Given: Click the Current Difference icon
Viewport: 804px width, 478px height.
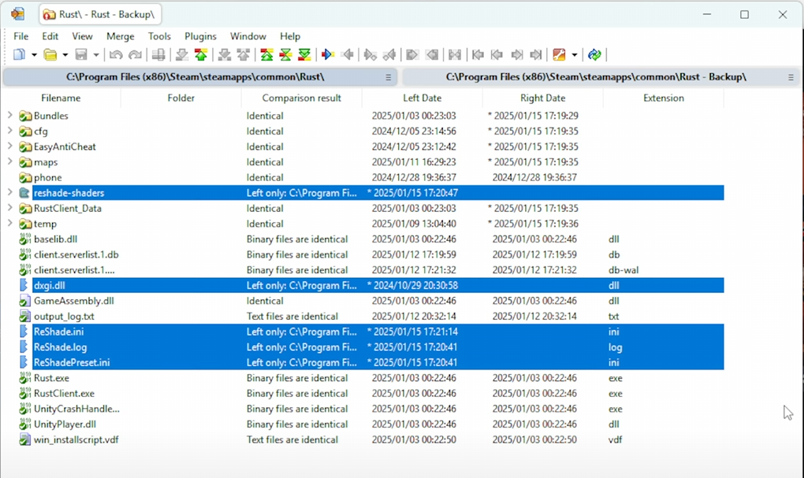Looking at the screenshot, I should click(x=285, y=54).
